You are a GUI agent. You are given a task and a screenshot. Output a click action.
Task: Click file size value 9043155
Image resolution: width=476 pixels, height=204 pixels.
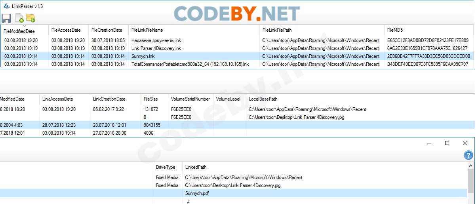152,125
